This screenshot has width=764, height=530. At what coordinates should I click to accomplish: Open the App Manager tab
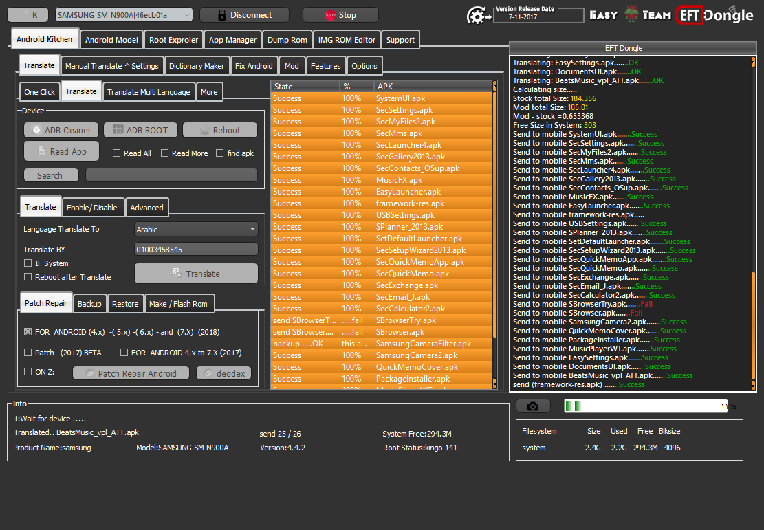pyautogui.click(x=232, y=40)
